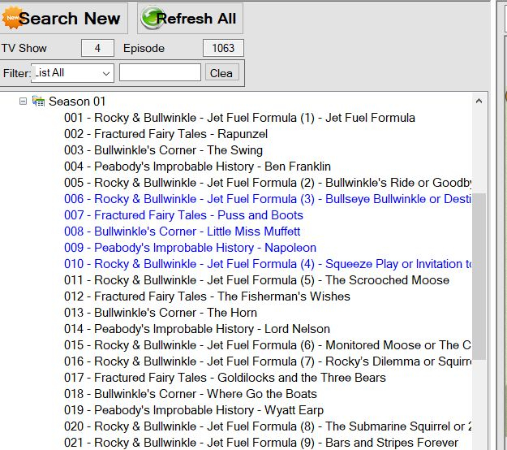507x450 pixels.
Task: Click the orange New starburst icon
Action: pos(11,17)
